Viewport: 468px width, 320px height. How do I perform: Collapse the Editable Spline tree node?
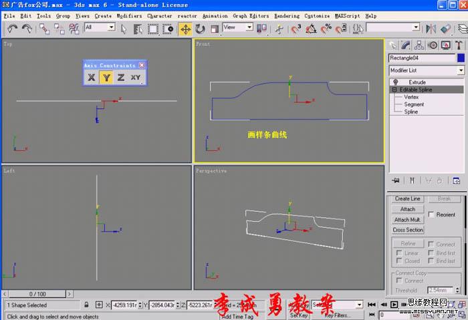(x=394, y=89)
